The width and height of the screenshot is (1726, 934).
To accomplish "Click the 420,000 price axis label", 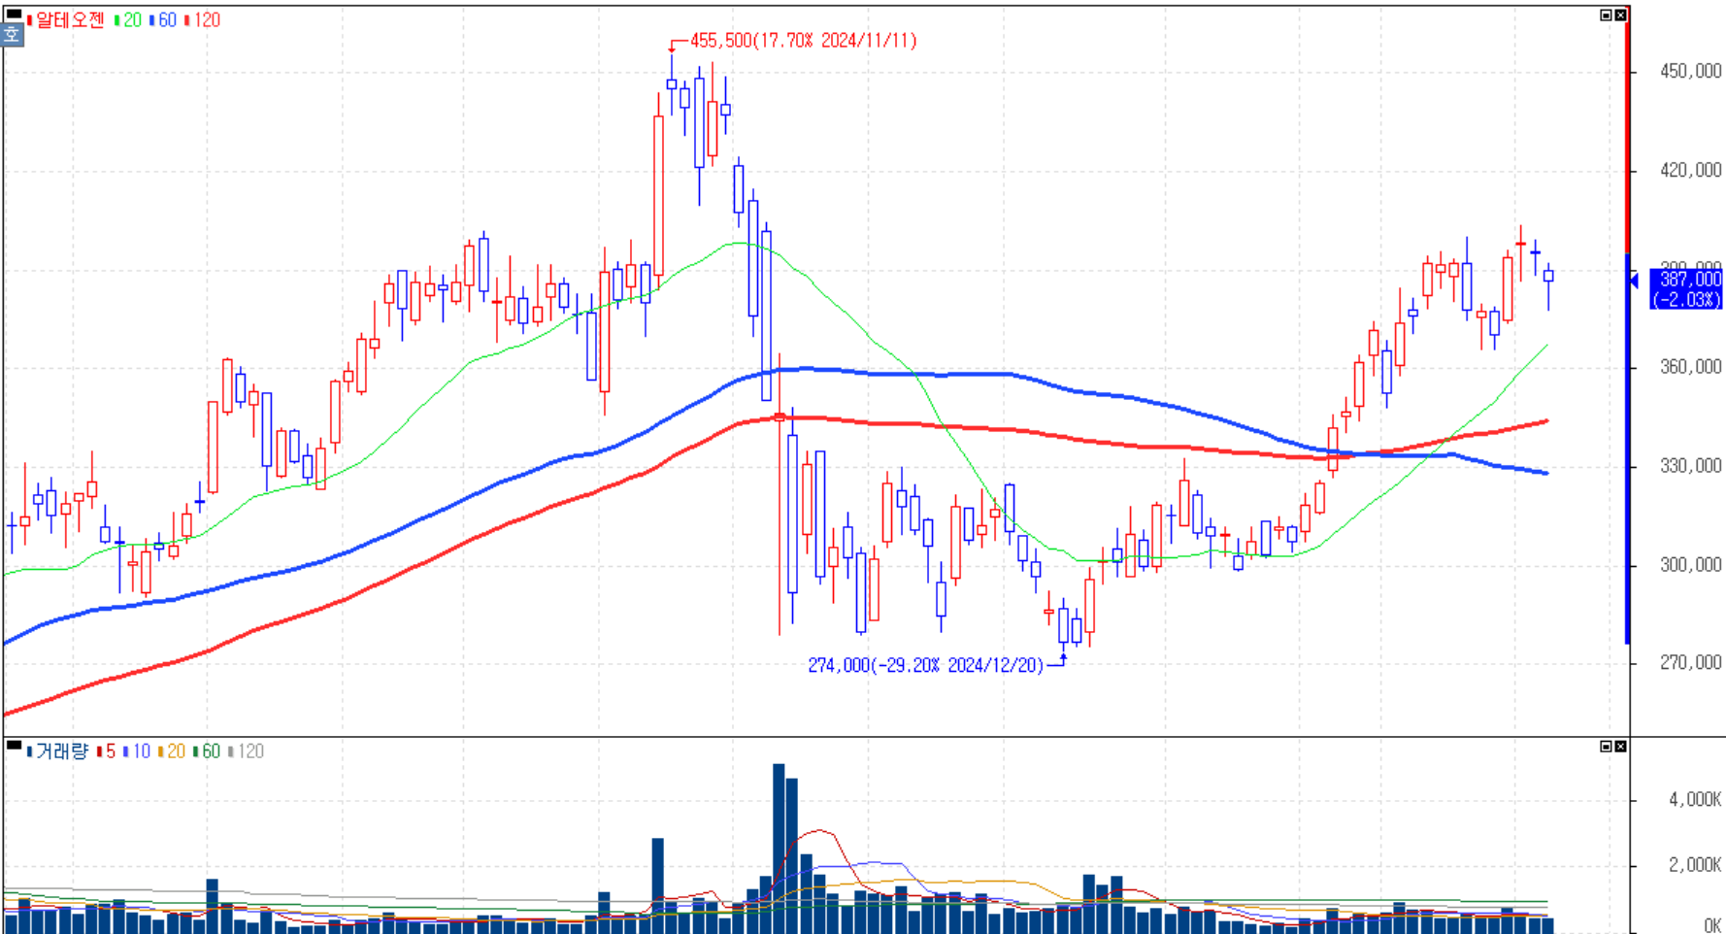I will pyautogui.click(x=1690, y=170).
